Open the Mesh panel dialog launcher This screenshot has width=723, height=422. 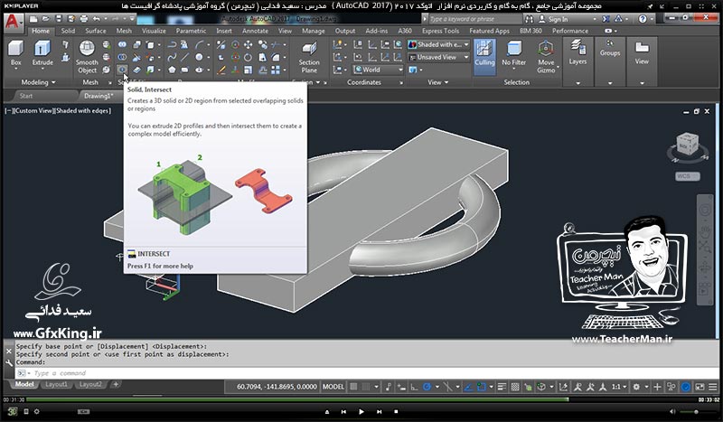coord(110,82)
